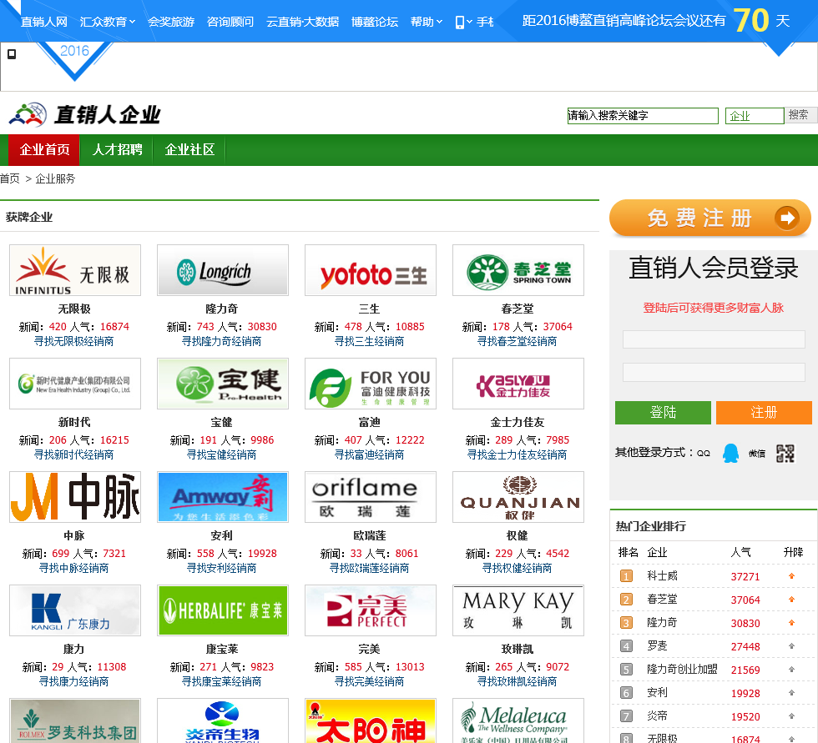Image resolution: width=818 pixels, height=743 pixels.
Task: Click the 春芝堂 company name under its logo
Action: click(517, 309)
